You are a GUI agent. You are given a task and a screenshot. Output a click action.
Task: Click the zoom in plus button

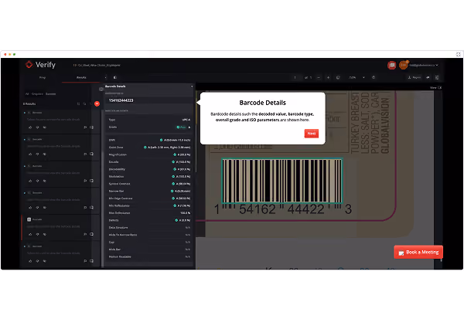coord(328,77)
